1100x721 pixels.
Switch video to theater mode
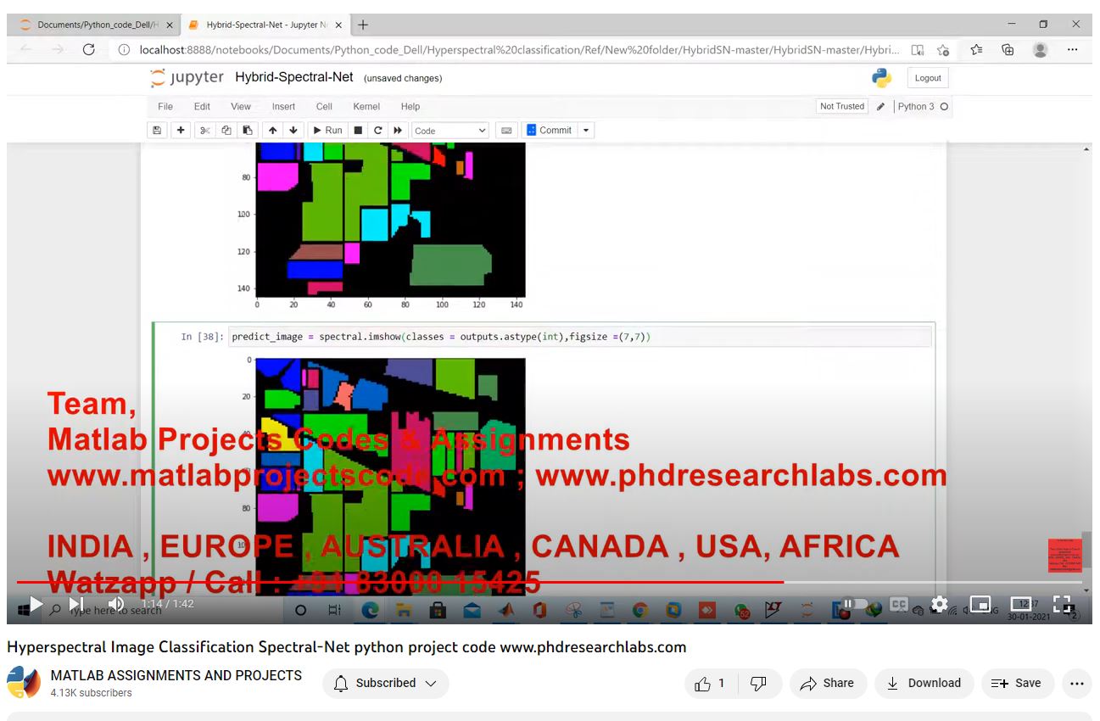coord(1022,604)
